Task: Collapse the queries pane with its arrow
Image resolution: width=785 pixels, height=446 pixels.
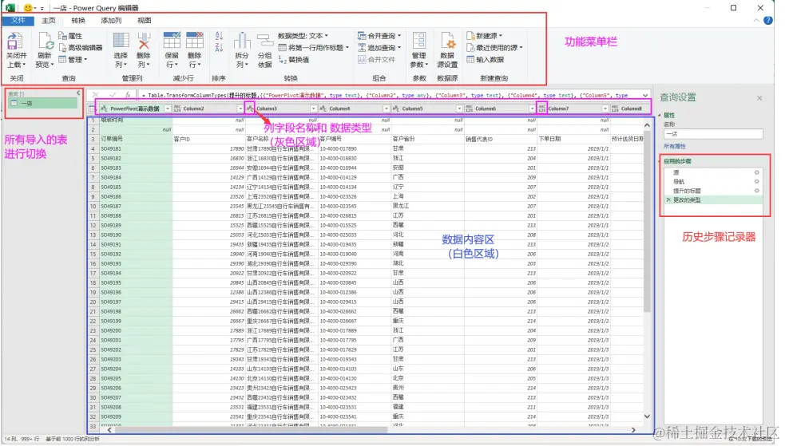Action: [x=78, y=93]
